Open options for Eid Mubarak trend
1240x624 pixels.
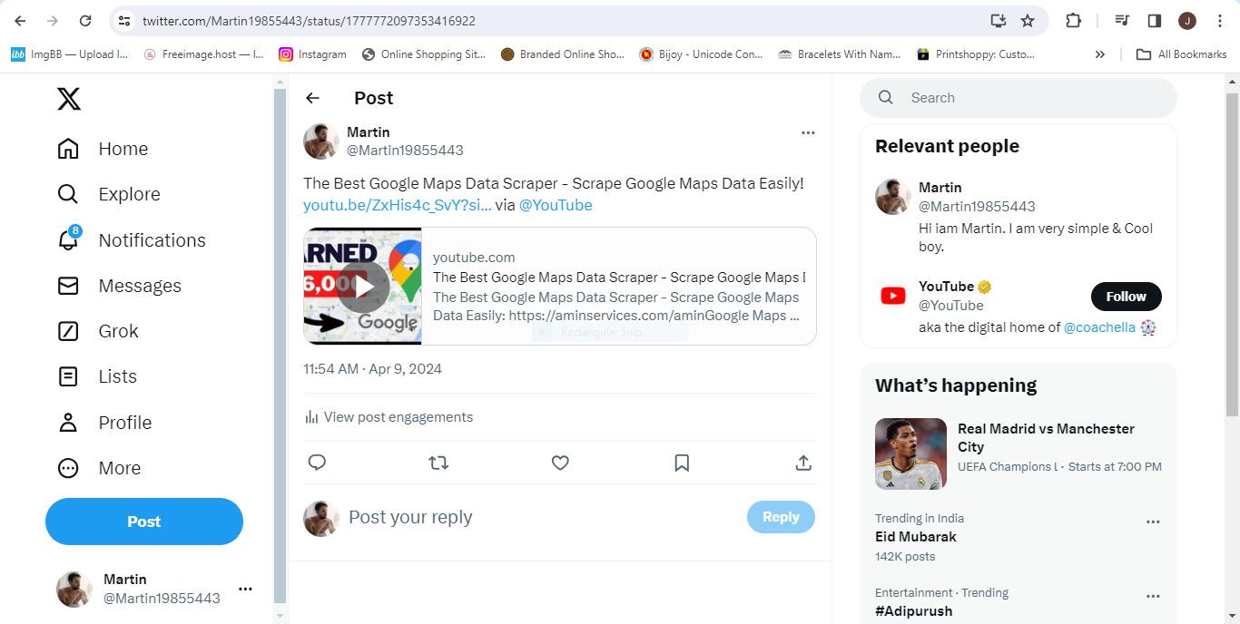(1153, 522)
